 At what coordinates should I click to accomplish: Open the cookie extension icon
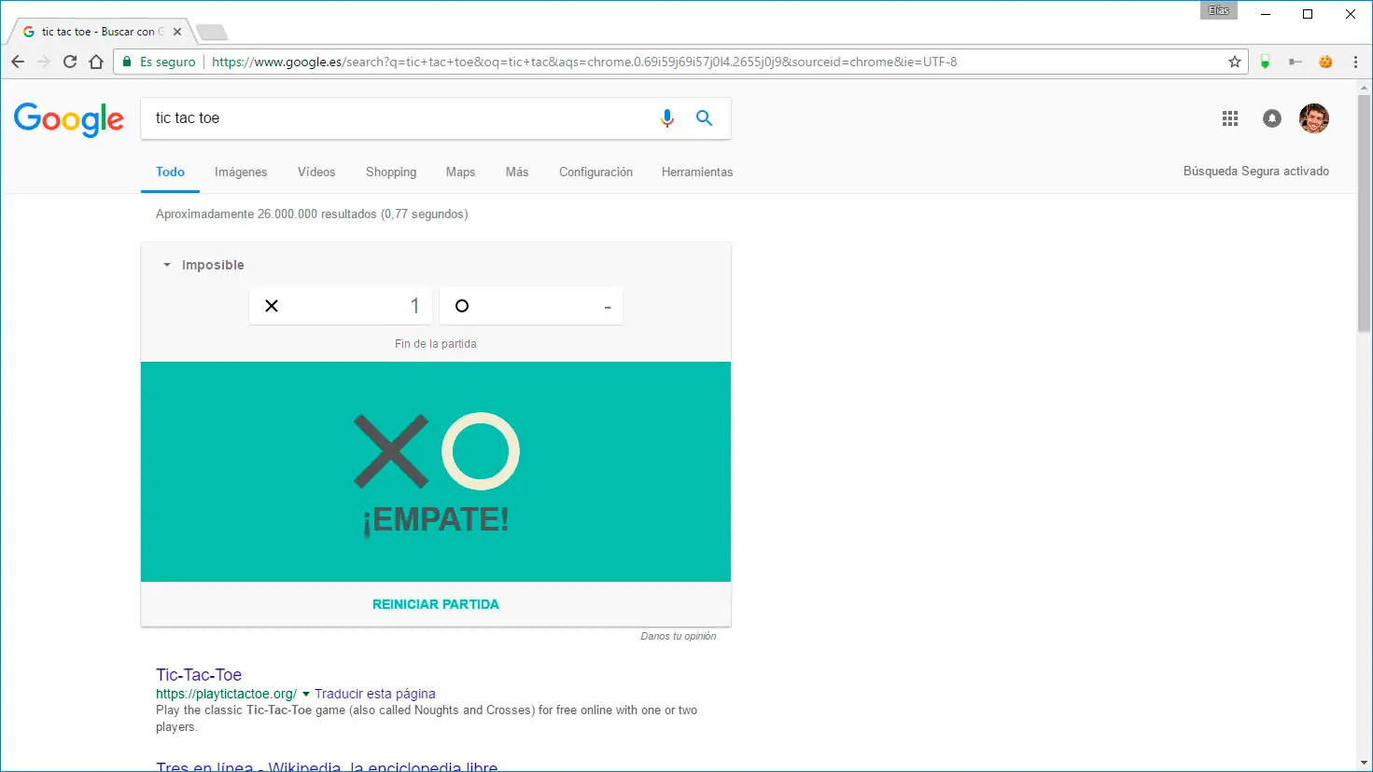pos(1325,62)
